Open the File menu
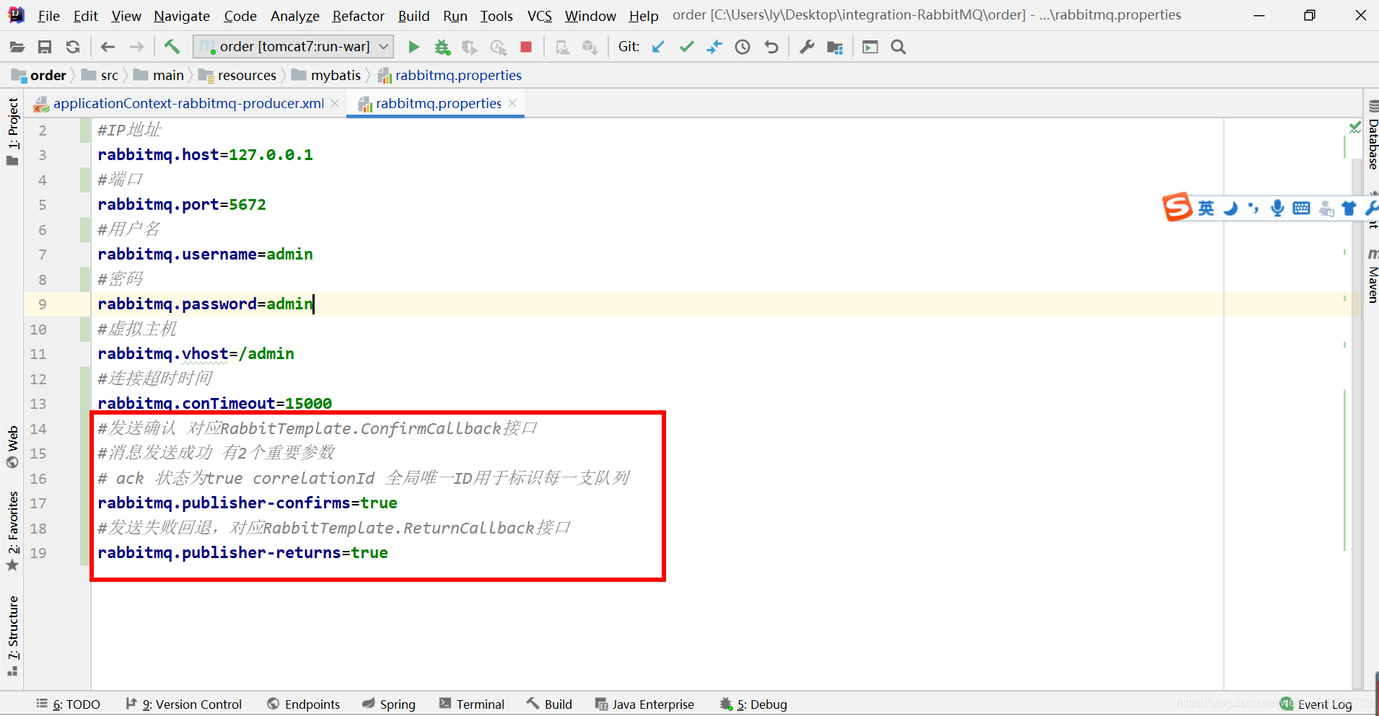The width and height of the screenshot is (1379, 716). [48, 15]
